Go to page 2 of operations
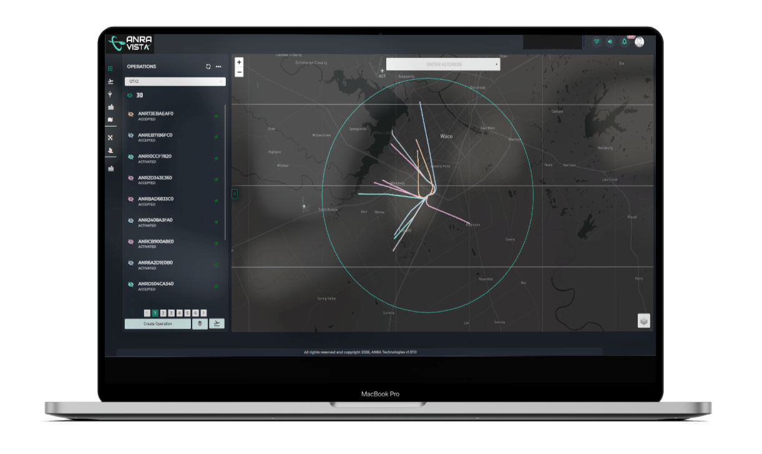The width and height of the screenshot is (762, 454). click(163, 313)
